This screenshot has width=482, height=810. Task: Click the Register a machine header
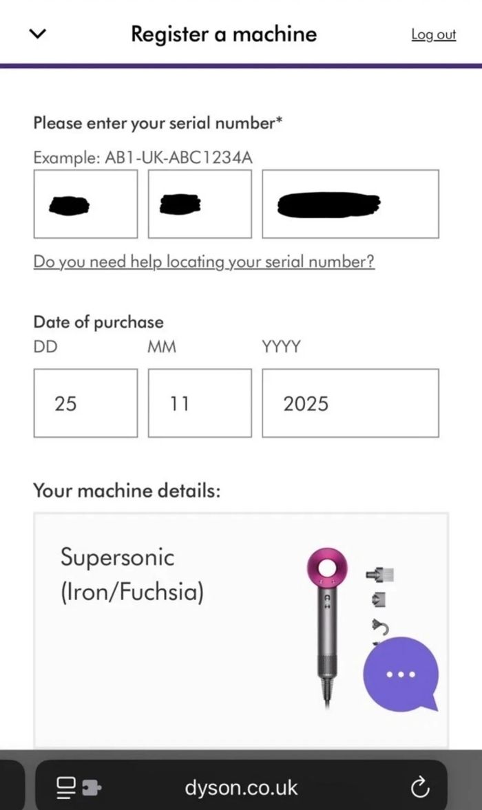click(224, 33)
